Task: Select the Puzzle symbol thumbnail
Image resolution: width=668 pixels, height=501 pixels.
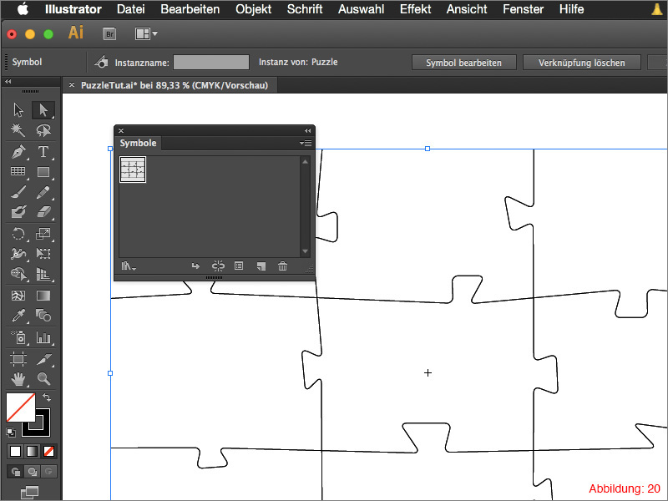Action: (132, 170)
